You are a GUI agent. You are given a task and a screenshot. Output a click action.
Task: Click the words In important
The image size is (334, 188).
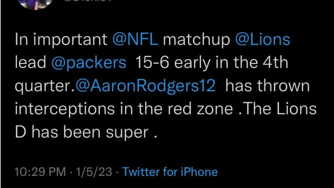[x=61, y=40]
